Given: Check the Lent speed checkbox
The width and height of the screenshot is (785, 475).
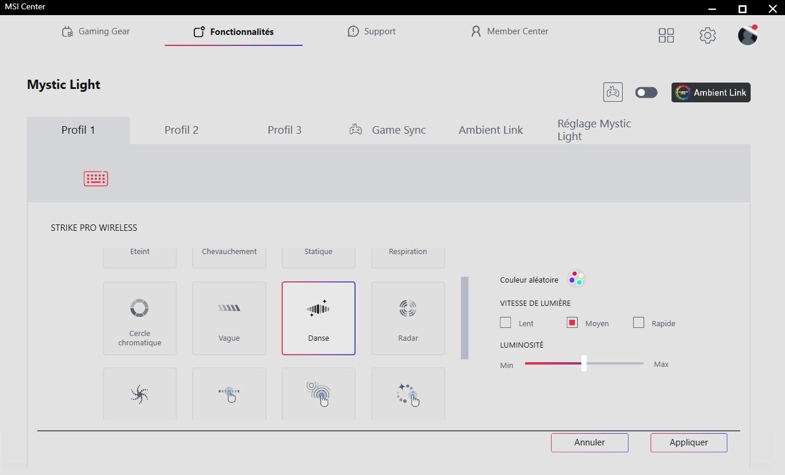Looking at the screenshot, I should [506, 323].
